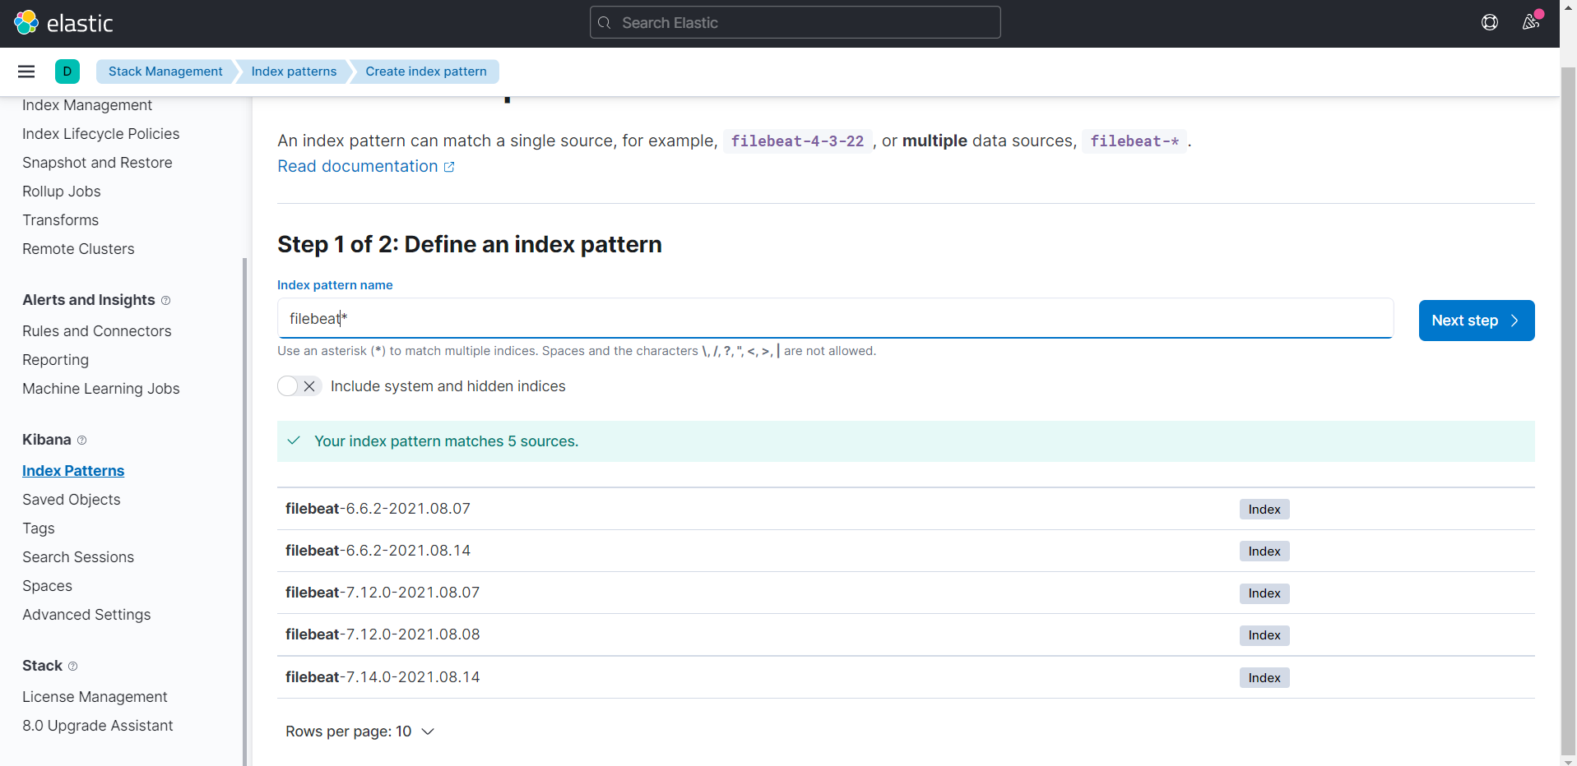Click the Next step button

click(x=1477, y=321)
